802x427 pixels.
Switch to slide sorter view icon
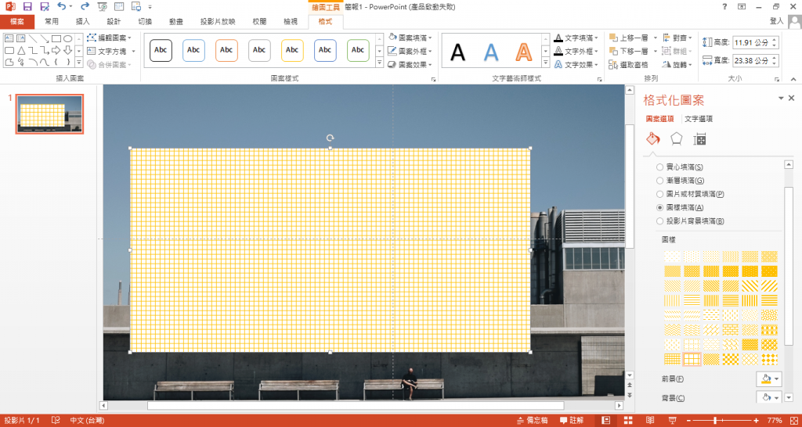(627, 420)
